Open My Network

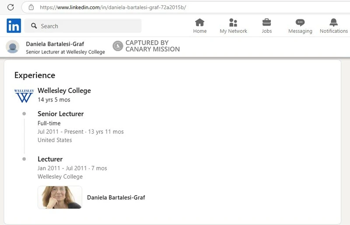233,26
